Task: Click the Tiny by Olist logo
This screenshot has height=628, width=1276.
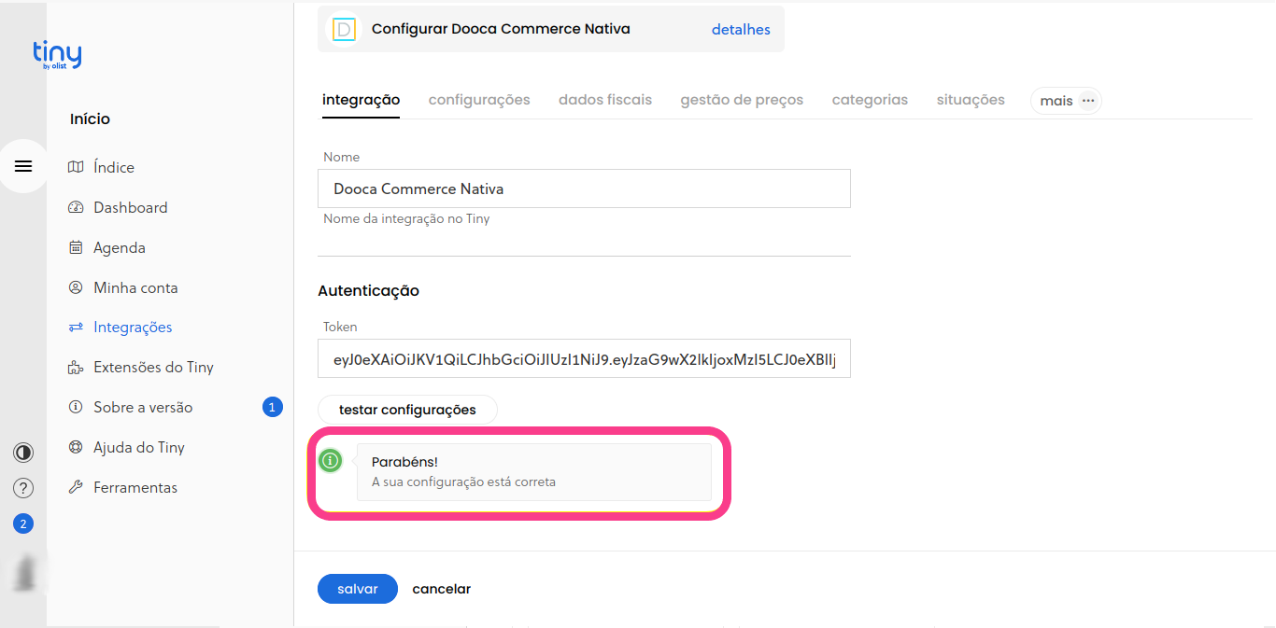Action: click(x=57, y=56)
